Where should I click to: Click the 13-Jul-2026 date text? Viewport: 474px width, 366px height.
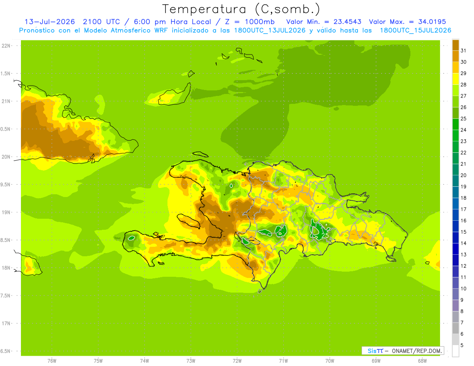coord(50,22)
